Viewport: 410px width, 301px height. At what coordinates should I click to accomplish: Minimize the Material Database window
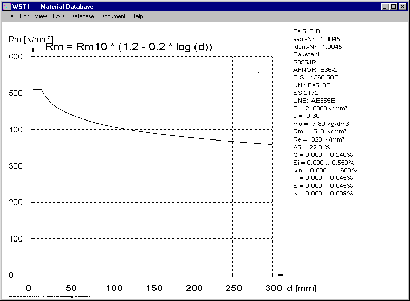coord(385,7)
